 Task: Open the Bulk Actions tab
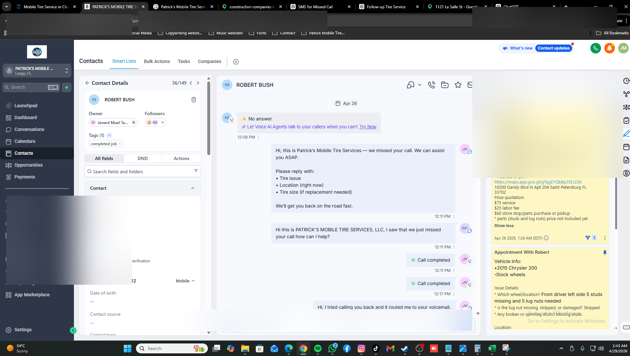tap(157, 61)
